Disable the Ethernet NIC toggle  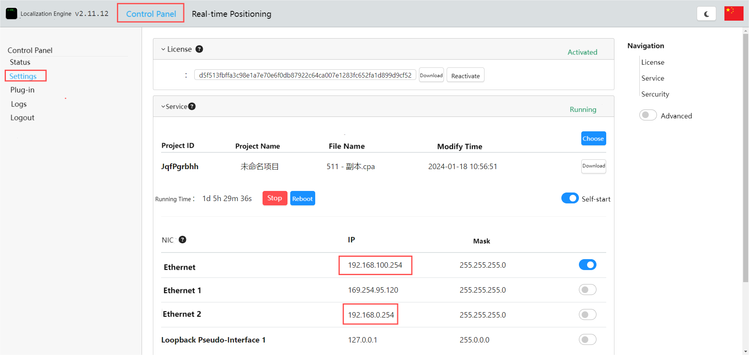(x=587, y=265)
